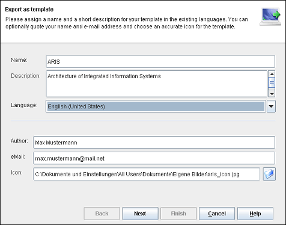The image size is (286, 225).
Task: Click inside the Description text area
Action: click(156, 84)
